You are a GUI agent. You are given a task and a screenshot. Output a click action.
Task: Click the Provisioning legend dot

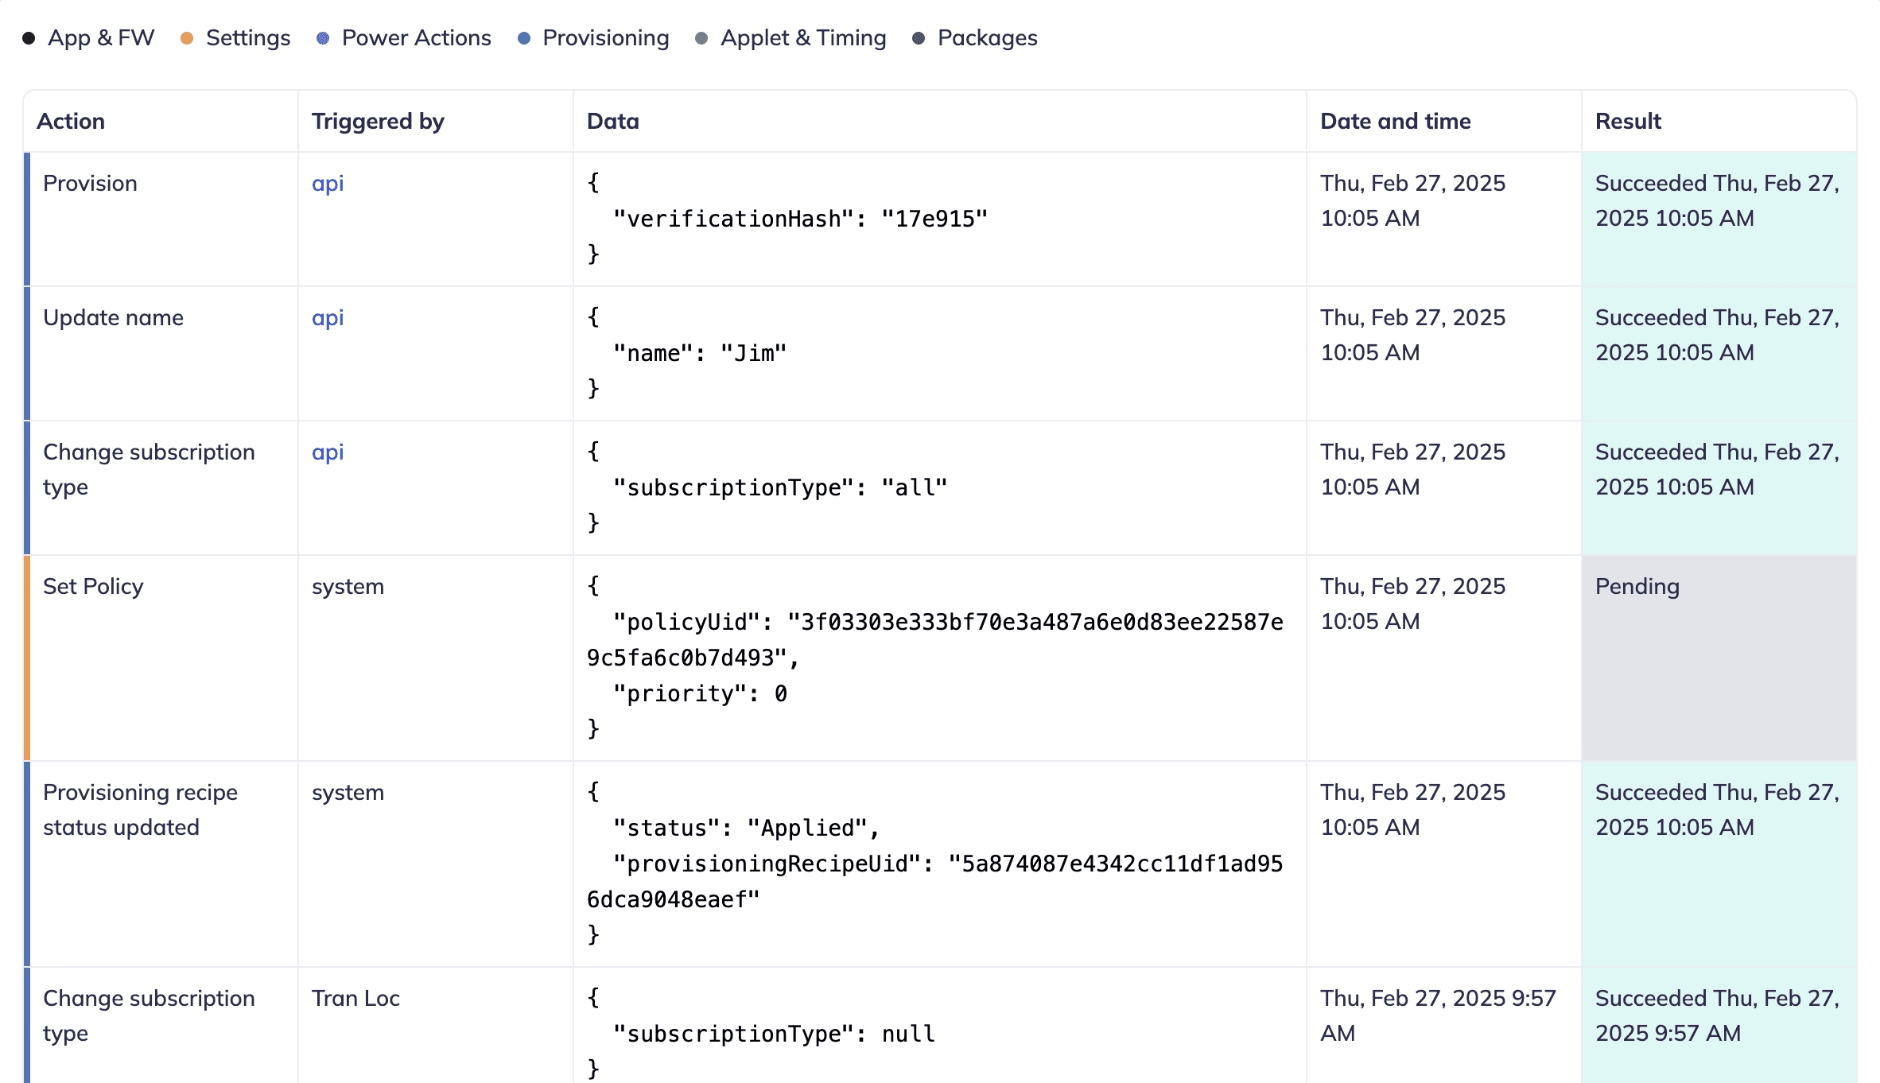(x=523, y=37)
